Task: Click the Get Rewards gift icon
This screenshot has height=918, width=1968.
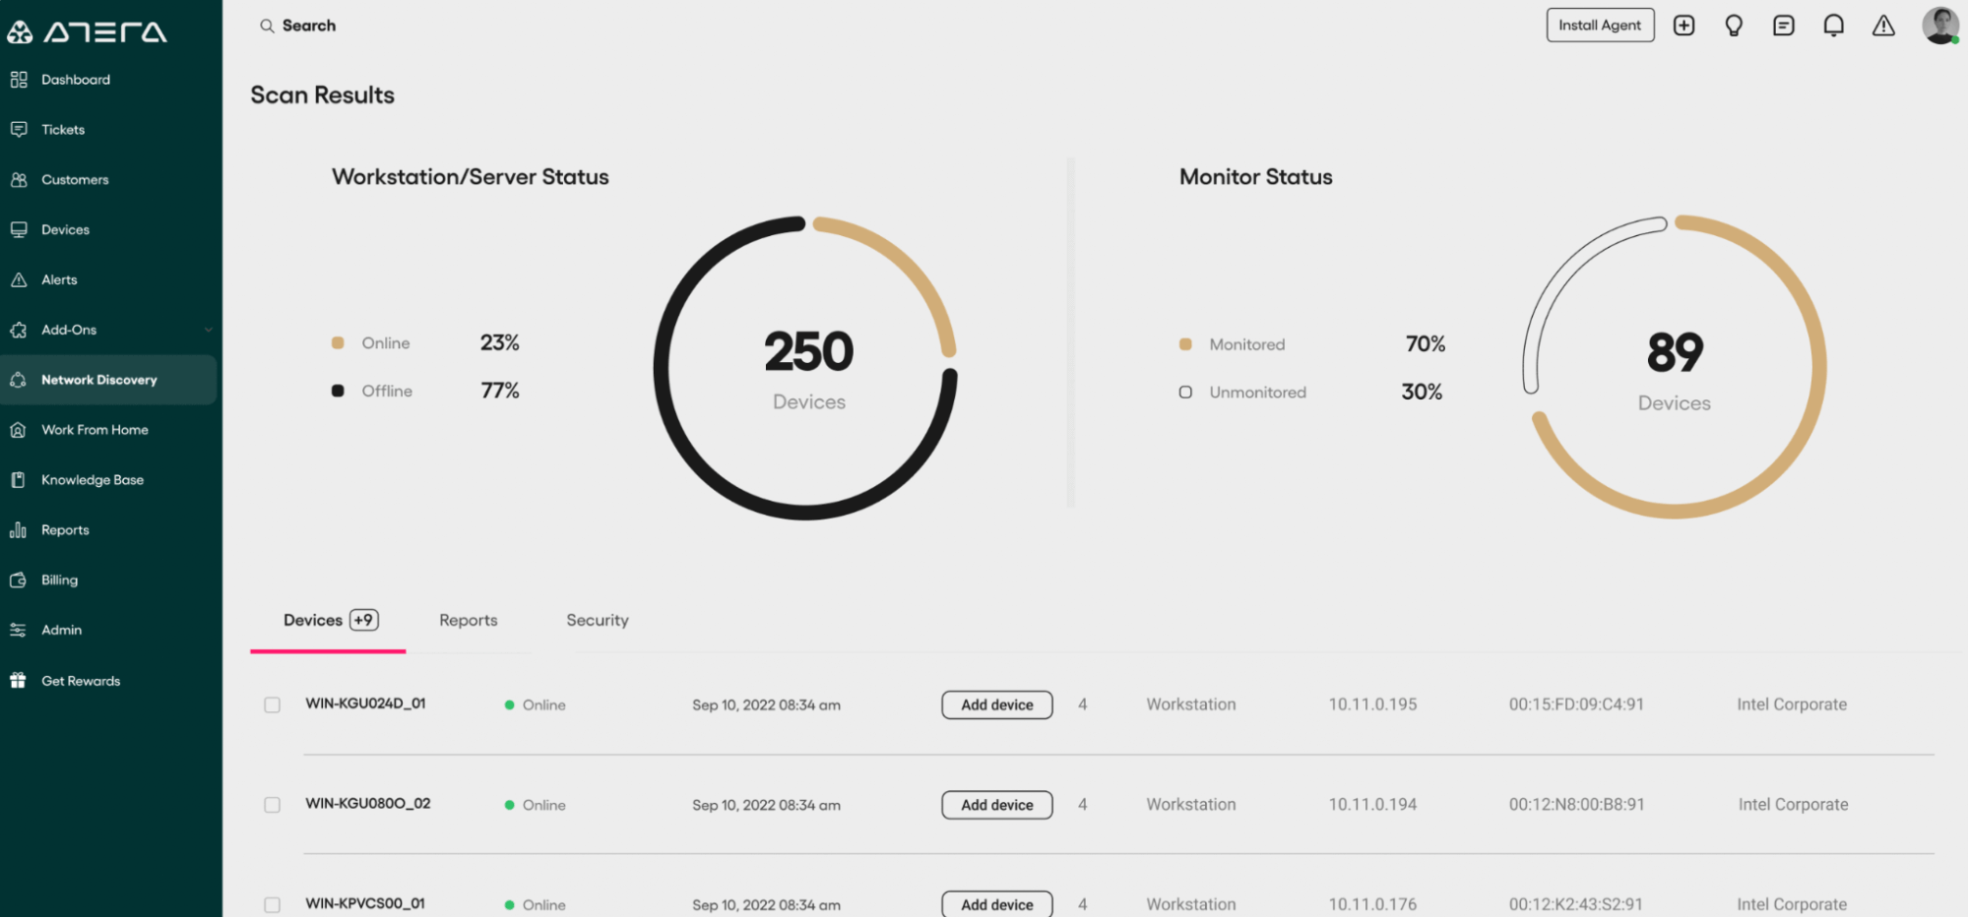Action: 19,681
